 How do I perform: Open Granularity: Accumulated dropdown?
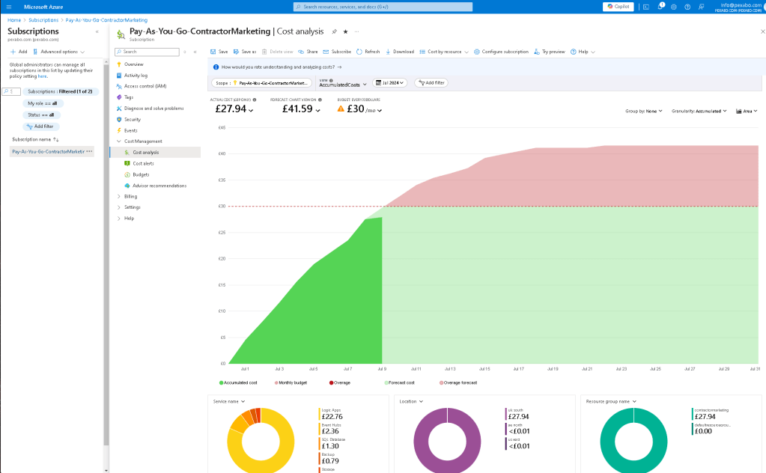coord(699,112)
